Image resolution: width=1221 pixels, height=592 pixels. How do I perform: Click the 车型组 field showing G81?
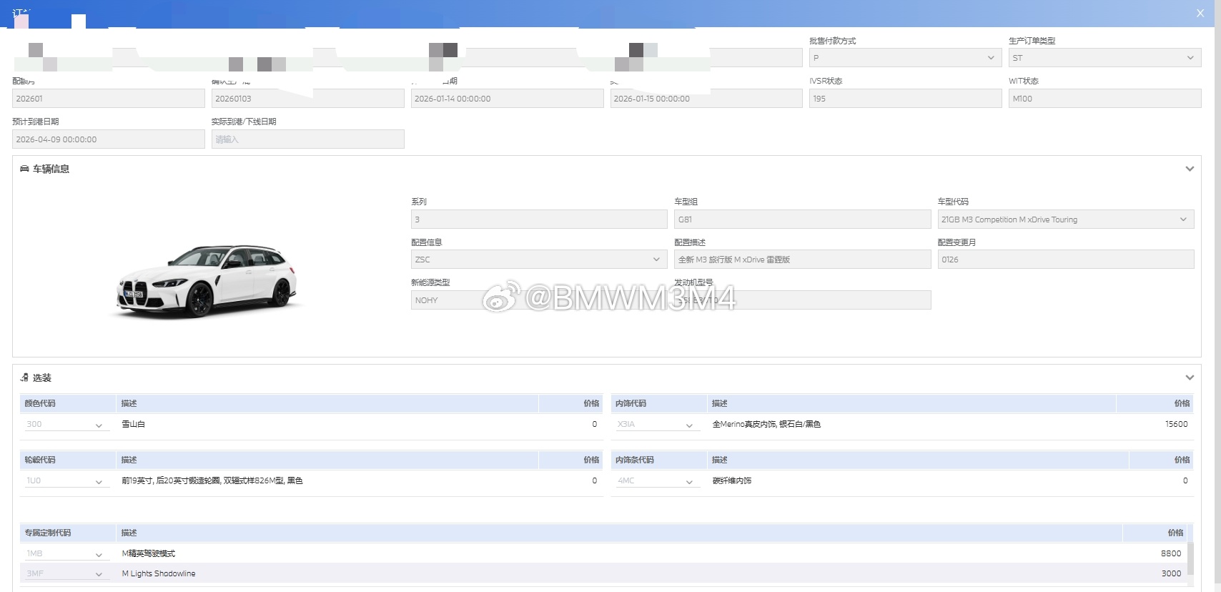(802, 219)
